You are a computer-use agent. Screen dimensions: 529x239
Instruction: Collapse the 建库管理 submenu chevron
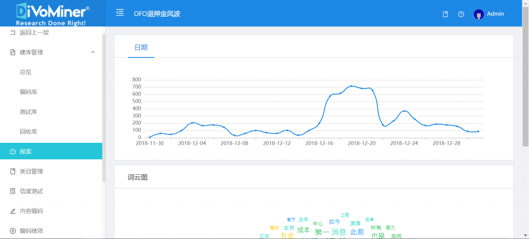(93, 52)
